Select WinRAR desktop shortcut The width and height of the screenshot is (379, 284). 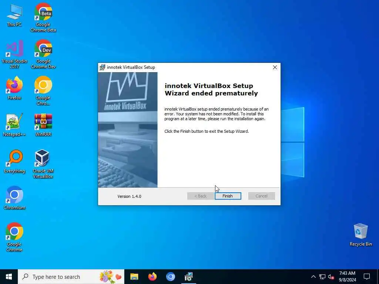click(x=43, y=125)
